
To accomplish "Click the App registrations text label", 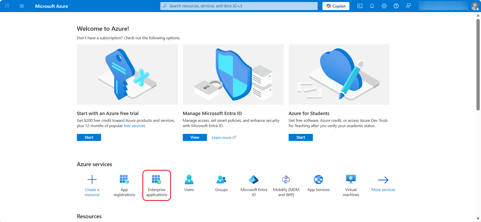I will [124, 192].
